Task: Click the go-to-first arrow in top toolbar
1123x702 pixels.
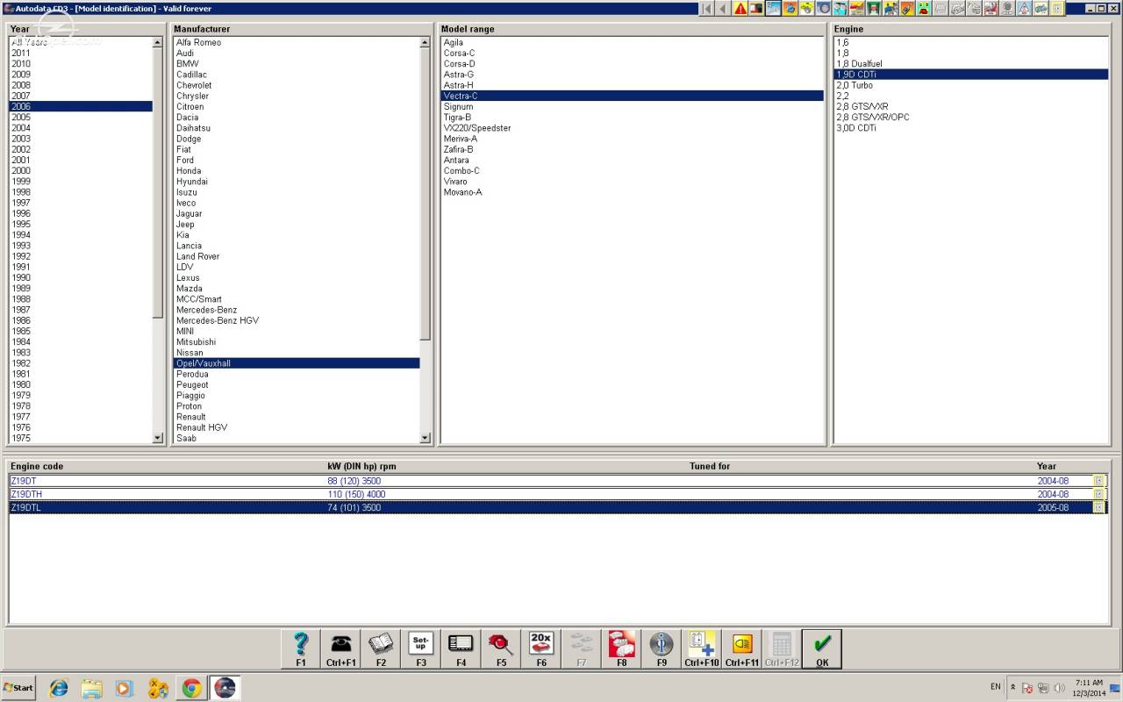Action: pos(707,8)
